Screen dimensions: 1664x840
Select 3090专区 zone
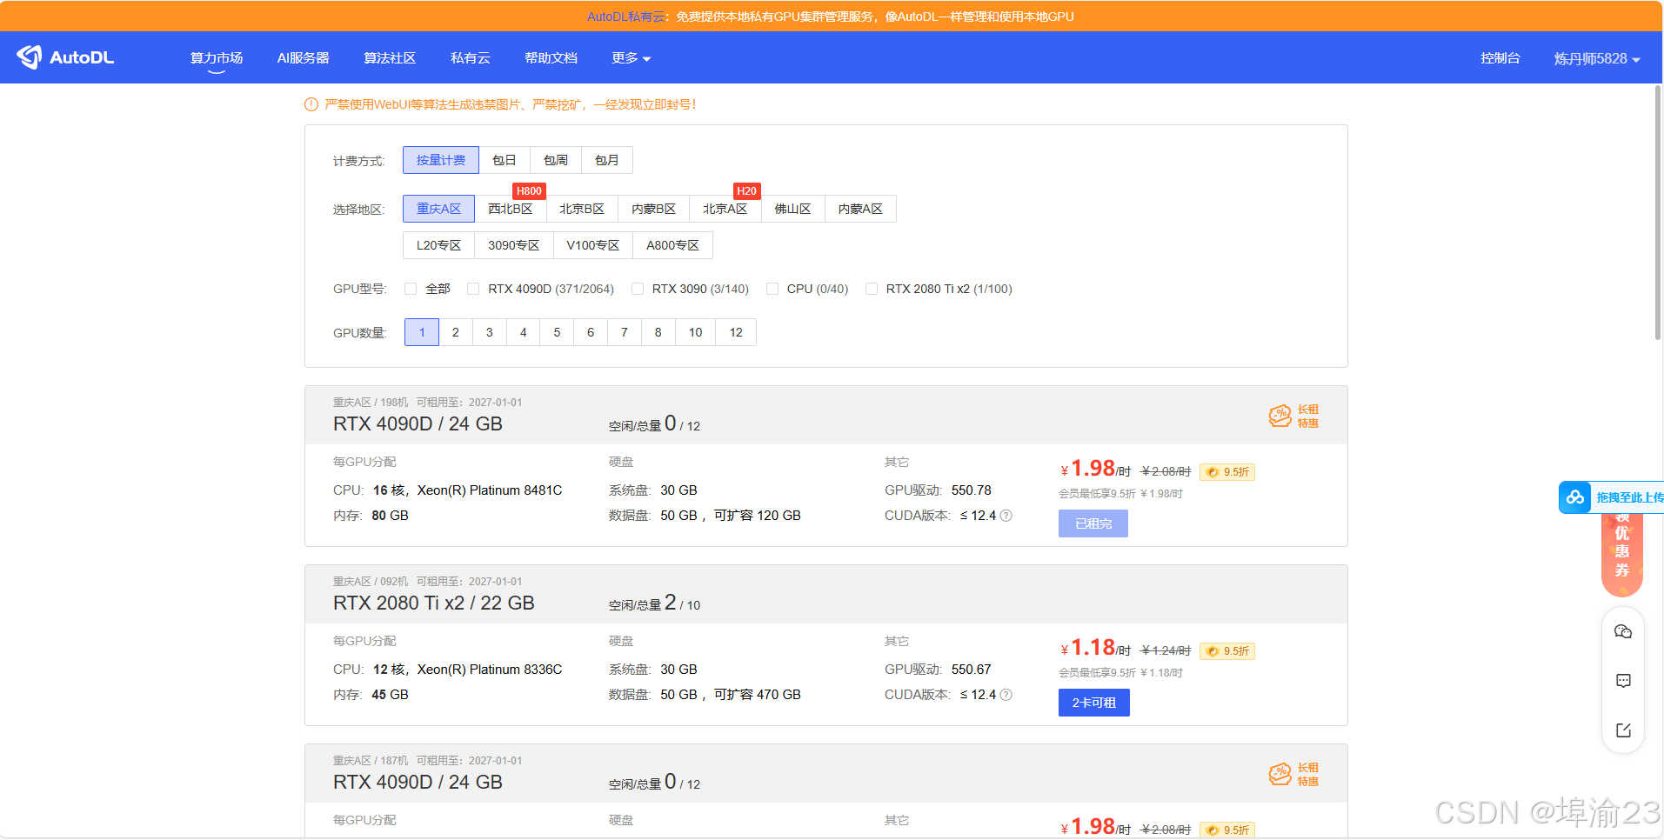(514, 245)
